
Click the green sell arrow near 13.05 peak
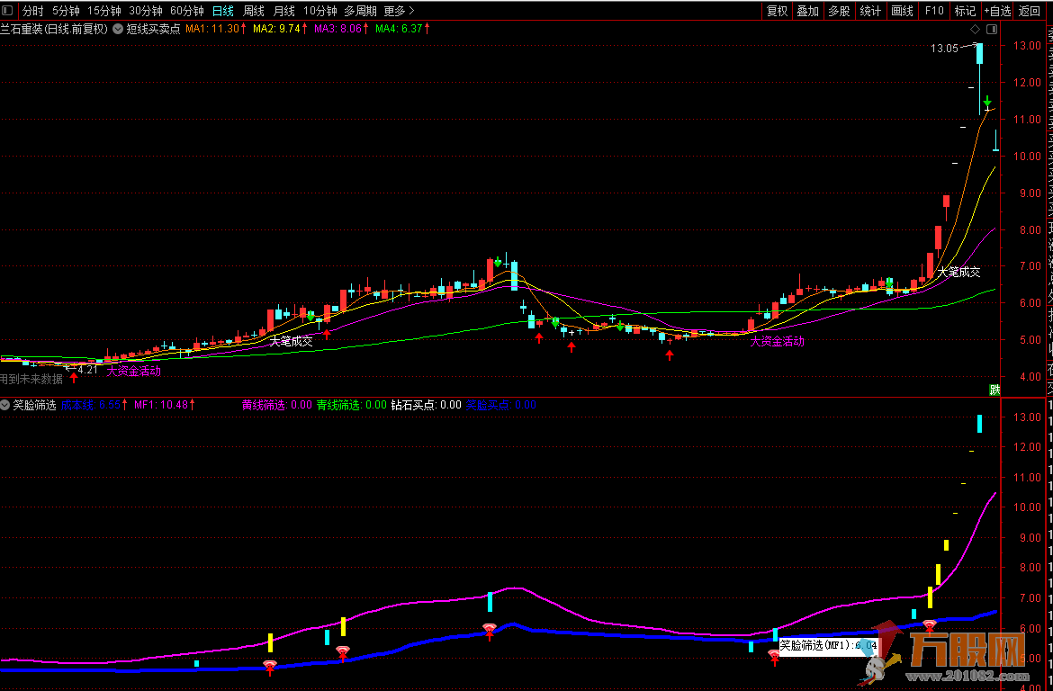pos(987,102)
